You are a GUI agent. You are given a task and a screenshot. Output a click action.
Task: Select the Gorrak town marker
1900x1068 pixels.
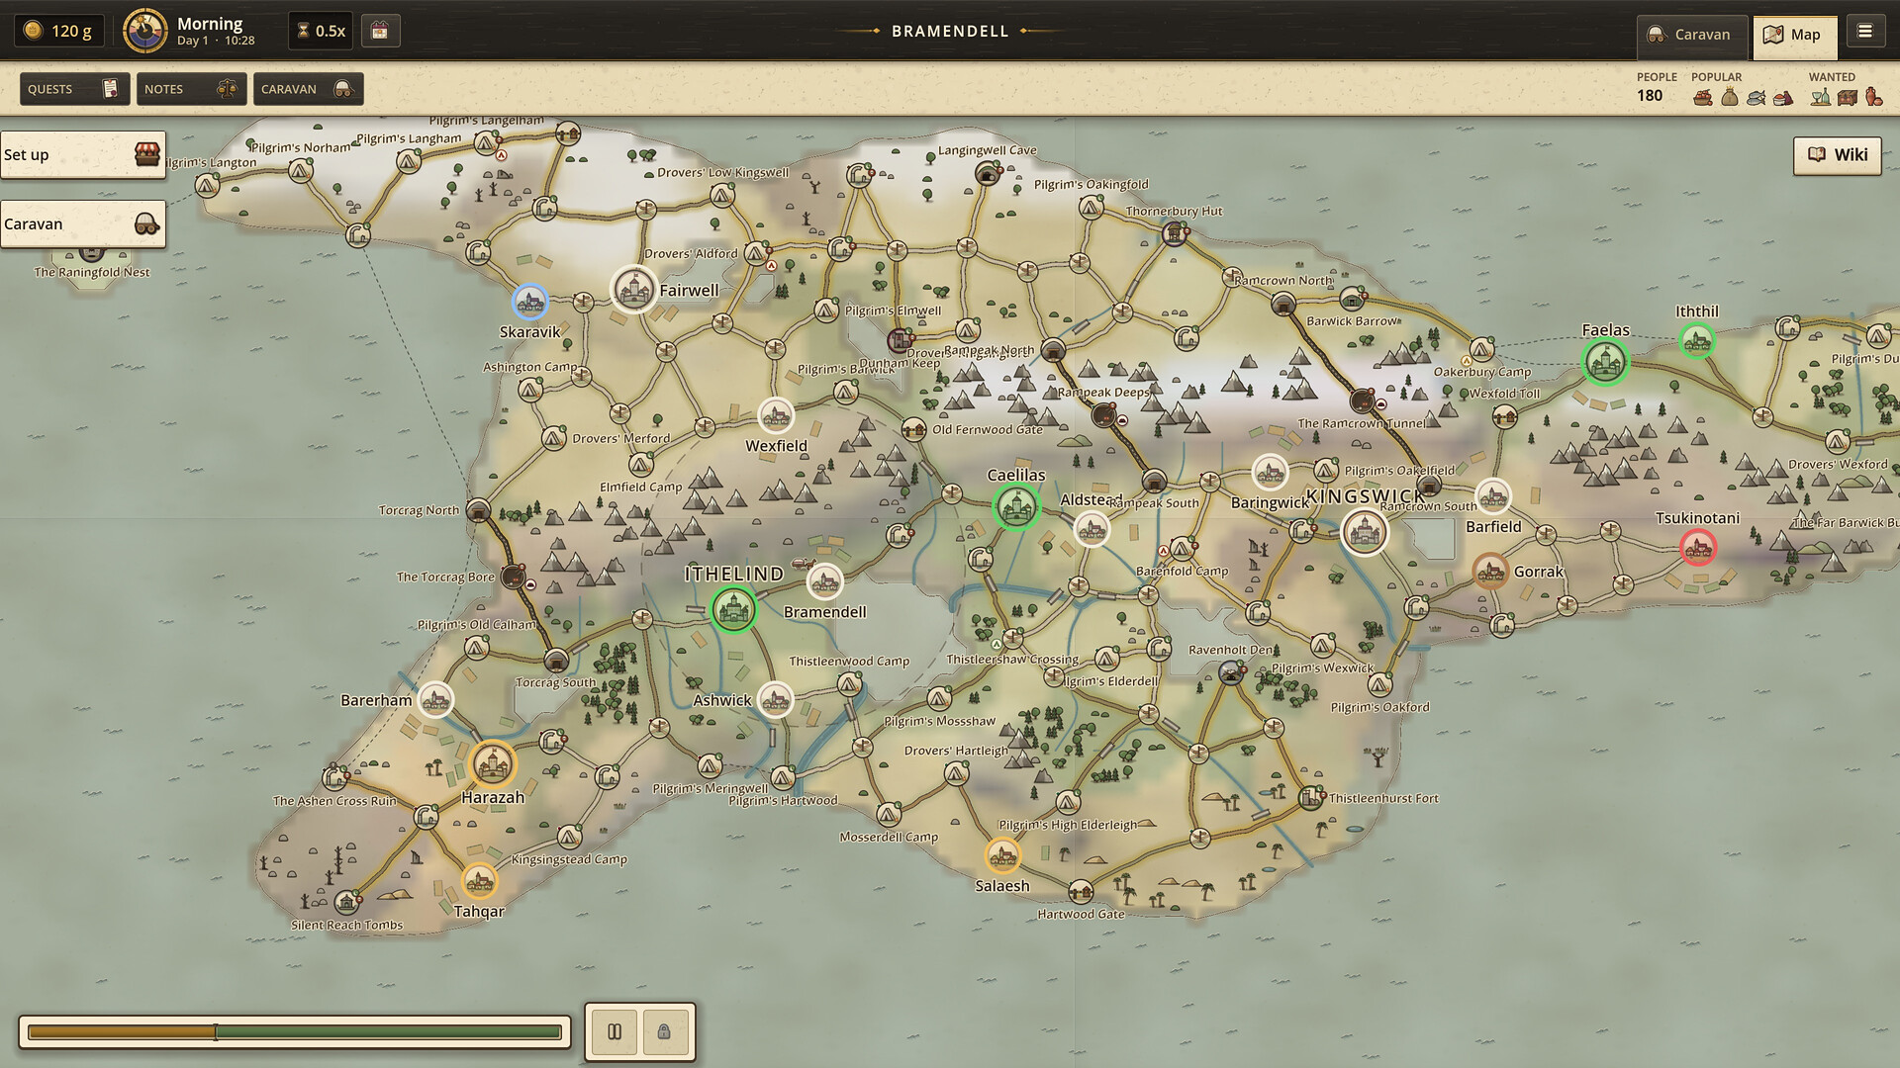point(1490,572)
